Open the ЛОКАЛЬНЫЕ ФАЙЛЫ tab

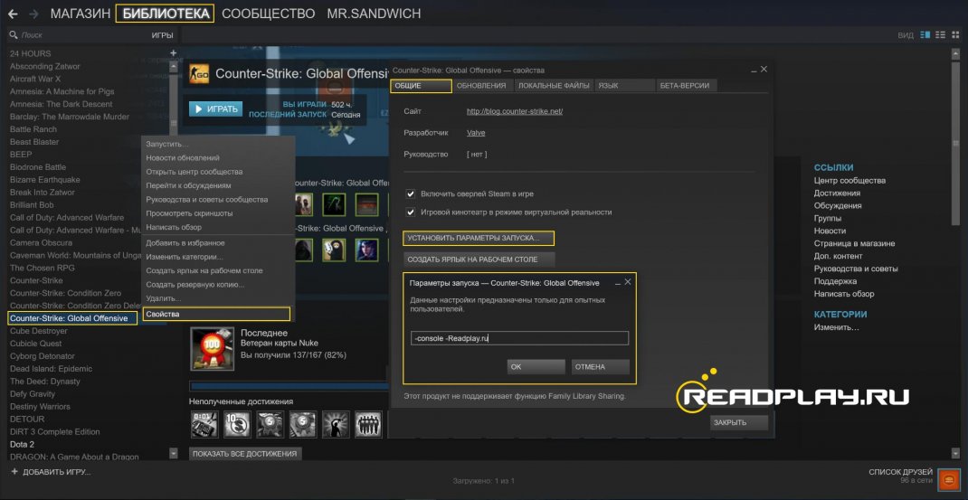click(x=554, y=86)
